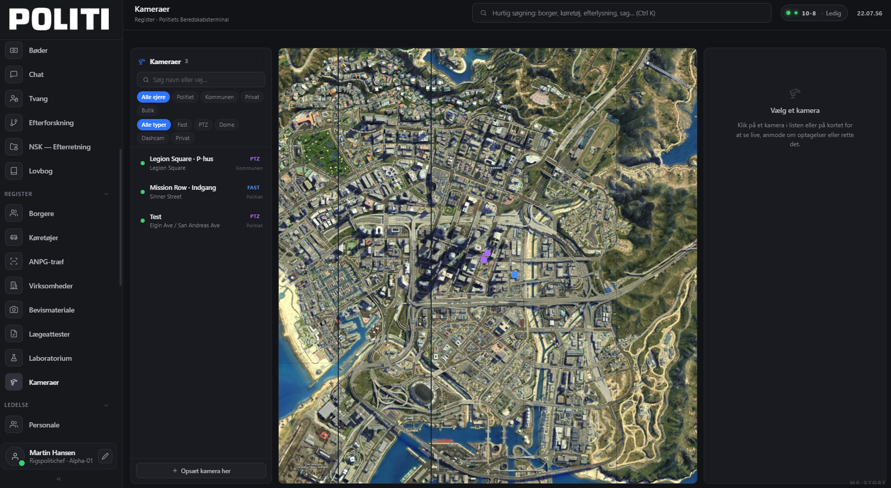The width and height of the screenshot is (891, 488).
Task: Open the Bøder section icon
Action: (14, 50)
